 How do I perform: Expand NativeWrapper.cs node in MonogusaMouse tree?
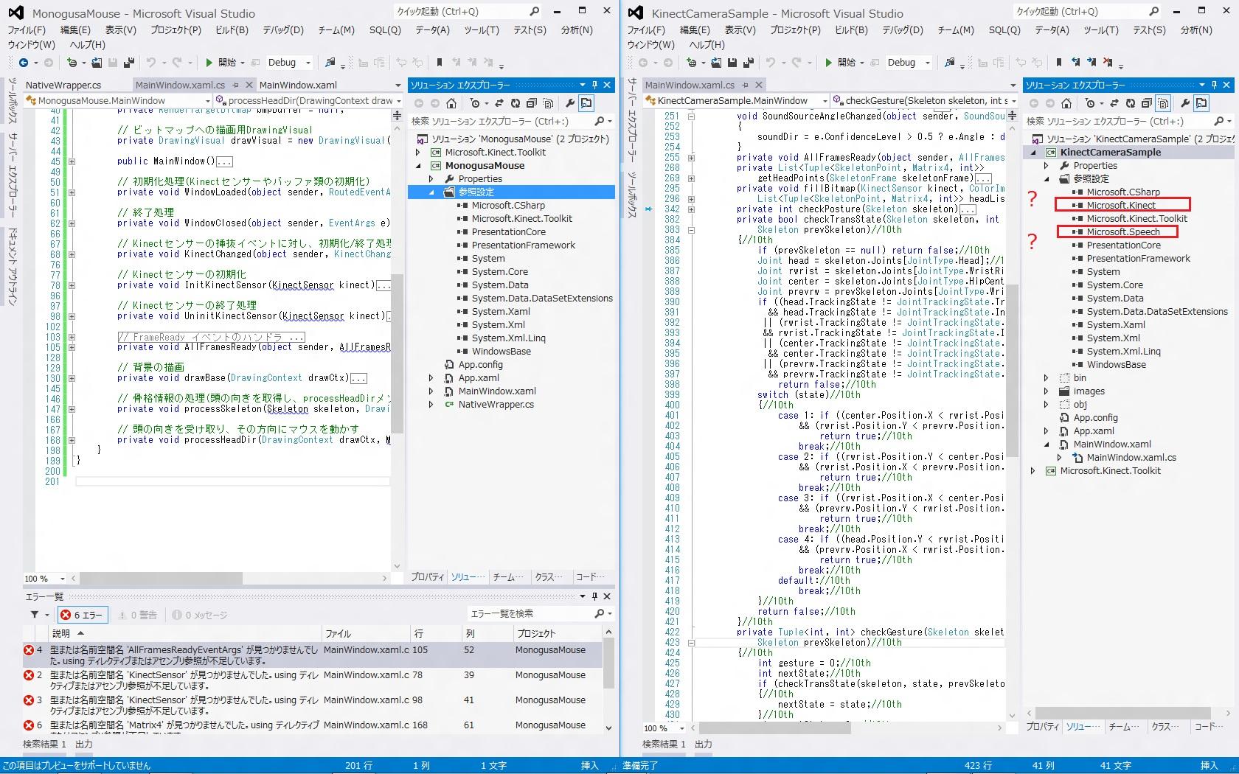tap(431, 405)
